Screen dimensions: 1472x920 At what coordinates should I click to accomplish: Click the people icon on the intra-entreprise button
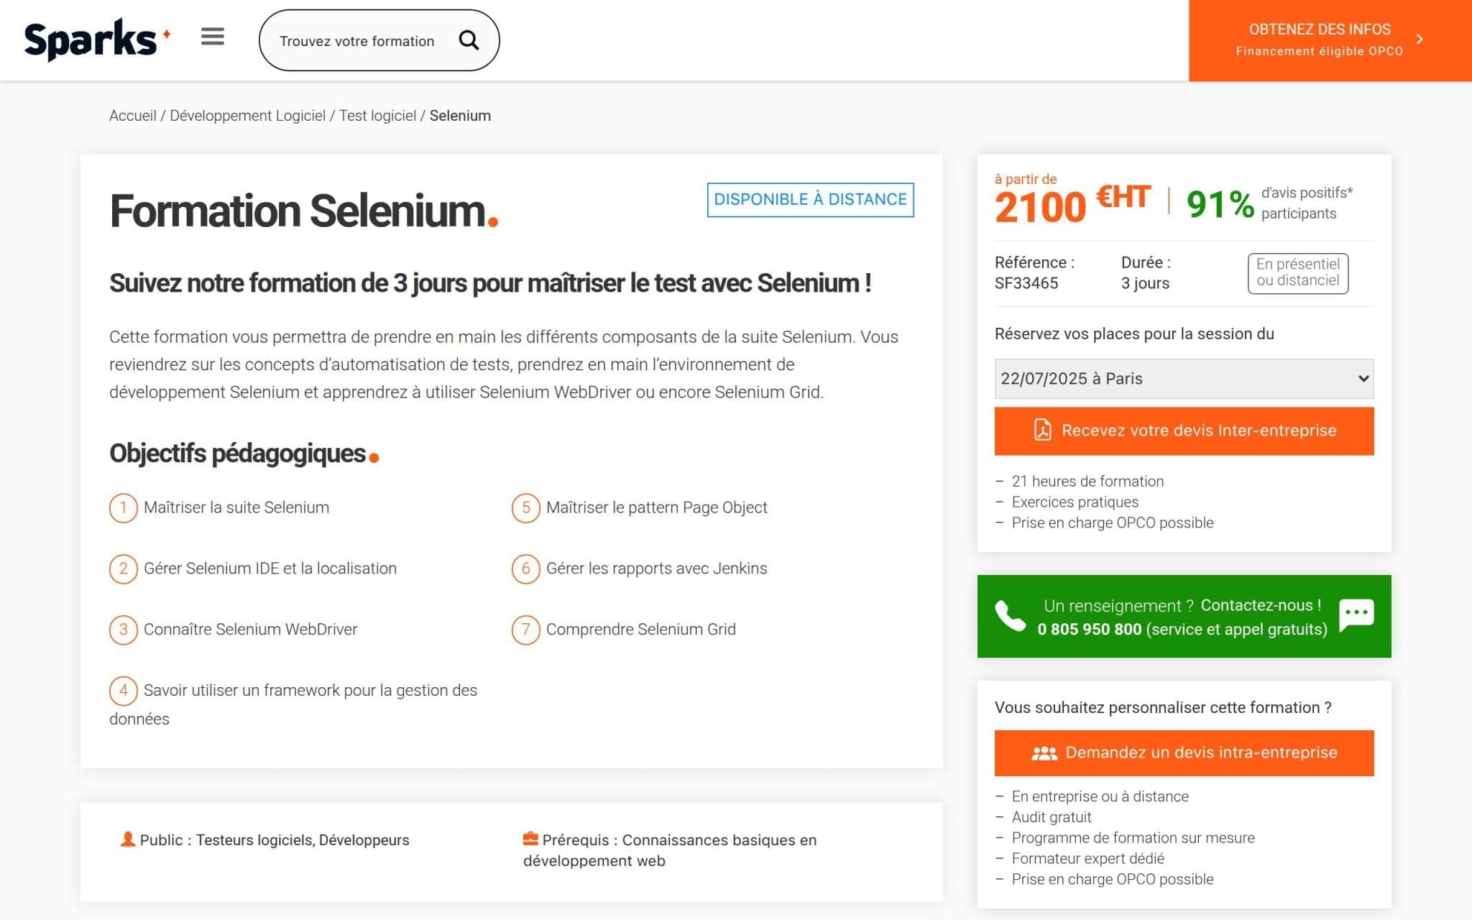[1044, 753]
